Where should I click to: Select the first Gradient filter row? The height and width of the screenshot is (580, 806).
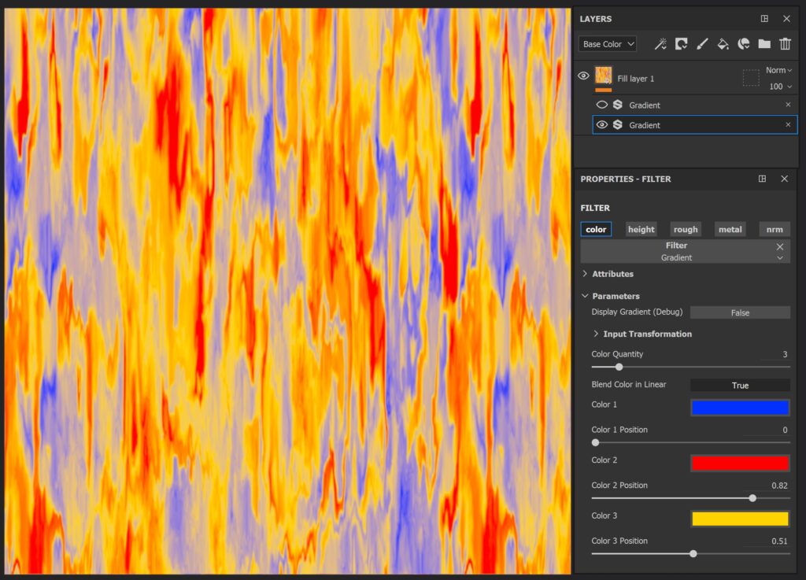(x=695, y=105)
